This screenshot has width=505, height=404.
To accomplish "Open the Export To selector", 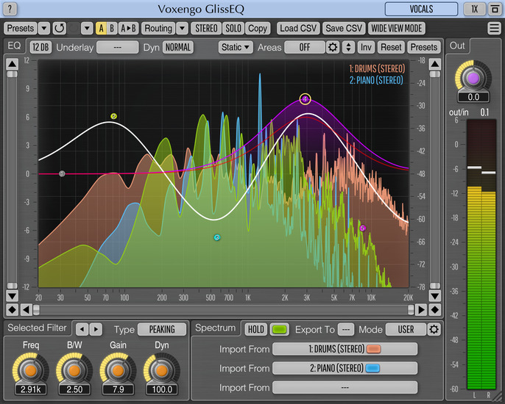I will click(345, 329).
